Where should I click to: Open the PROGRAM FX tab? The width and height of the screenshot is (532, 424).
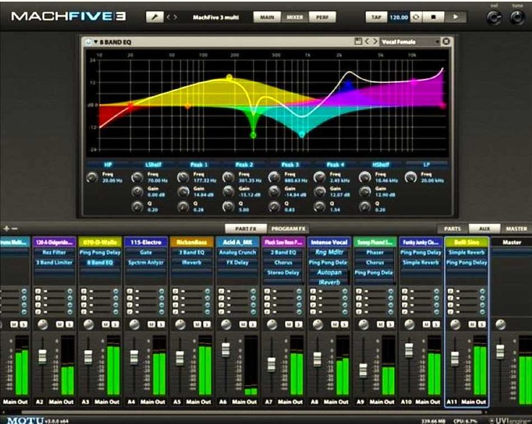288,228
